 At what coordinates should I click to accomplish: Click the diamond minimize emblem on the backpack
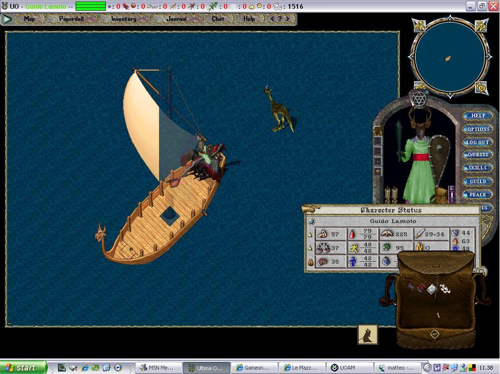coord(435,334)
